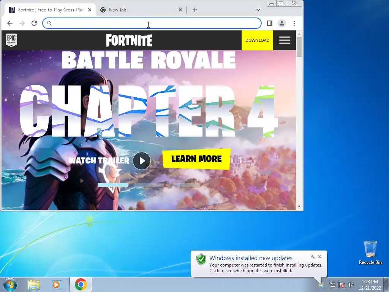Click the Fortnite logo in the header
Image resolution: width=389 pixels, height=292 pixels.
(129, 40)
